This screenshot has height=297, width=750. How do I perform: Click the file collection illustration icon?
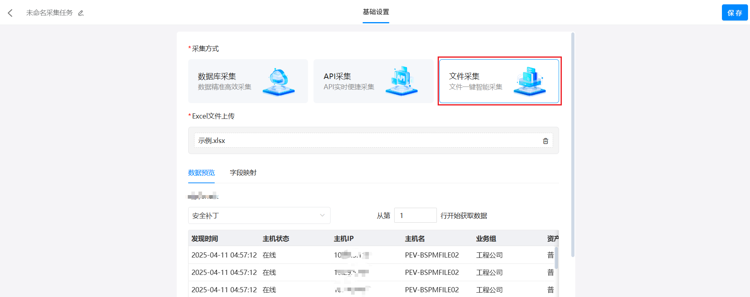pyautogui.click(x=529, y=81)
